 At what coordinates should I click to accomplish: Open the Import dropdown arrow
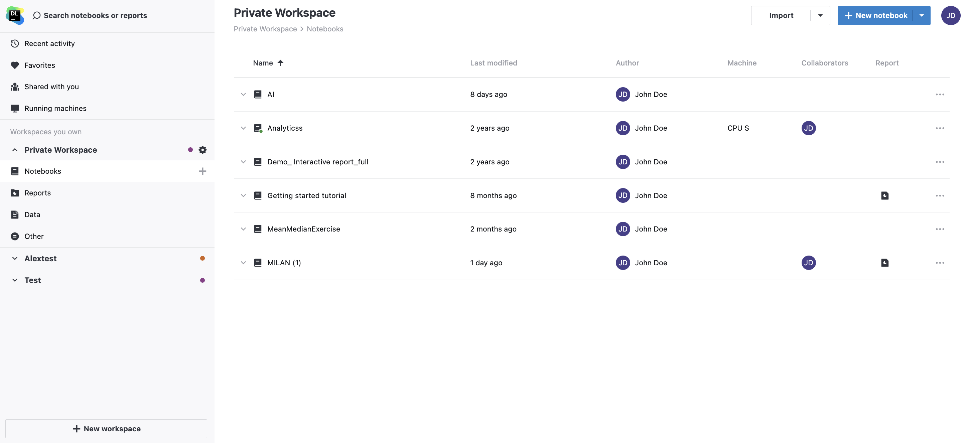(820, 15)
